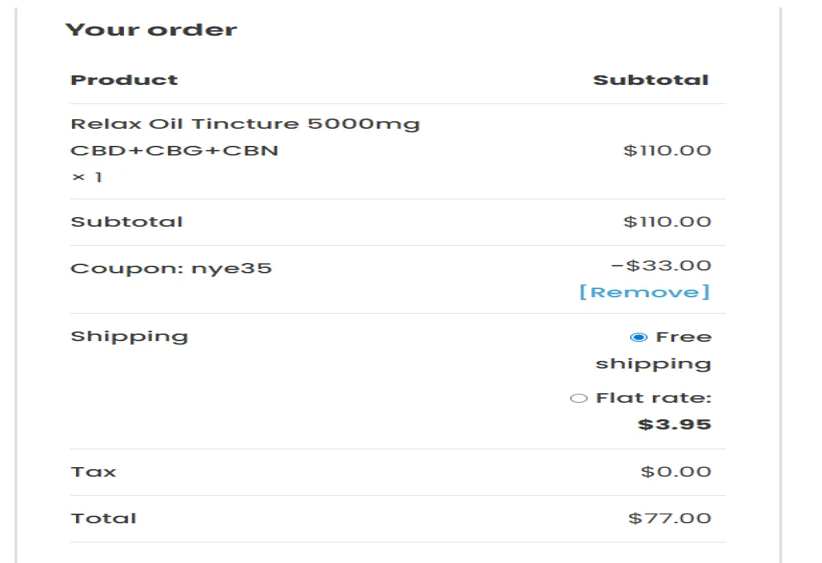This screenshot has height=563, width=822.
Task: Select the Product column header
Action: (x=124, y=79)
